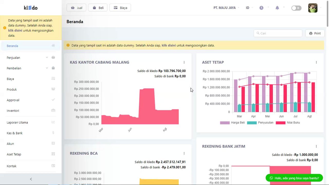Click the notification bell icon
This screenshot has height=185, width=329.
[277, 8]
